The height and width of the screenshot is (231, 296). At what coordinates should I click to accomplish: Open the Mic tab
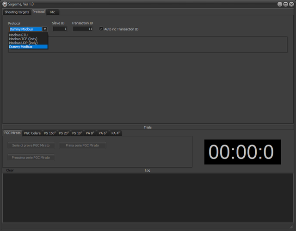[53, 12]
